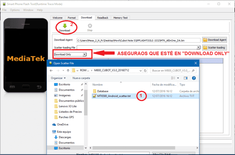Select the Database folder
This screenshot has height=155, width=235.
click(103, 91)
